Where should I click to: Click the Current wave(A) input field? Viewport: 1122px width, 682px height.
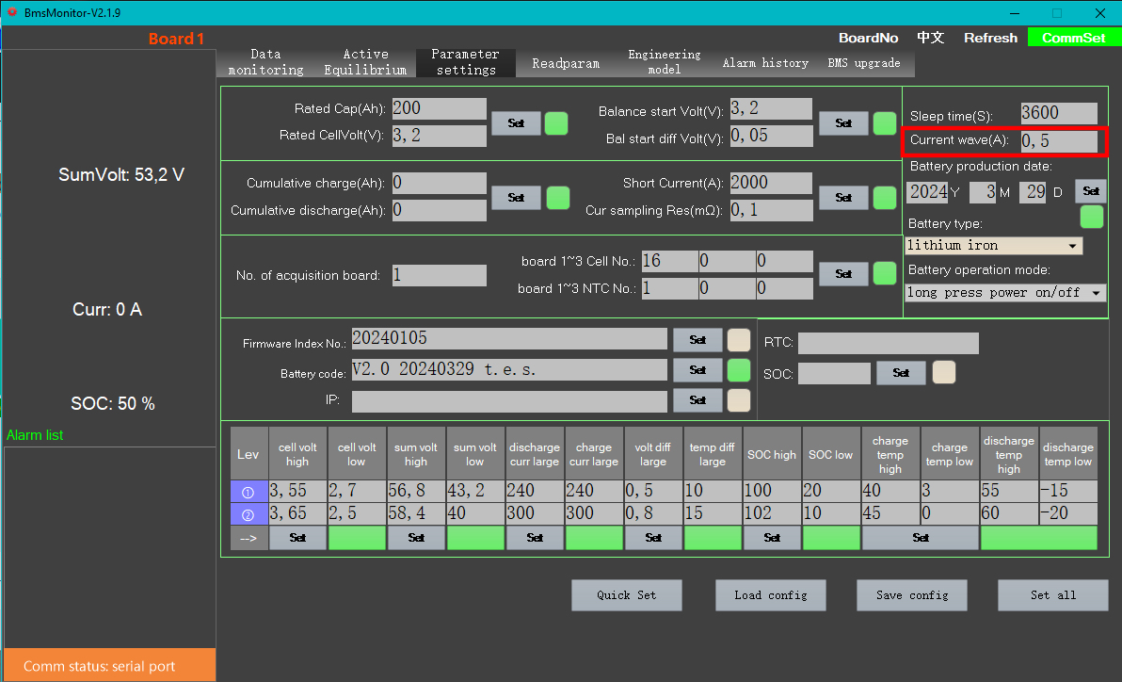(x=1058, y=141)
